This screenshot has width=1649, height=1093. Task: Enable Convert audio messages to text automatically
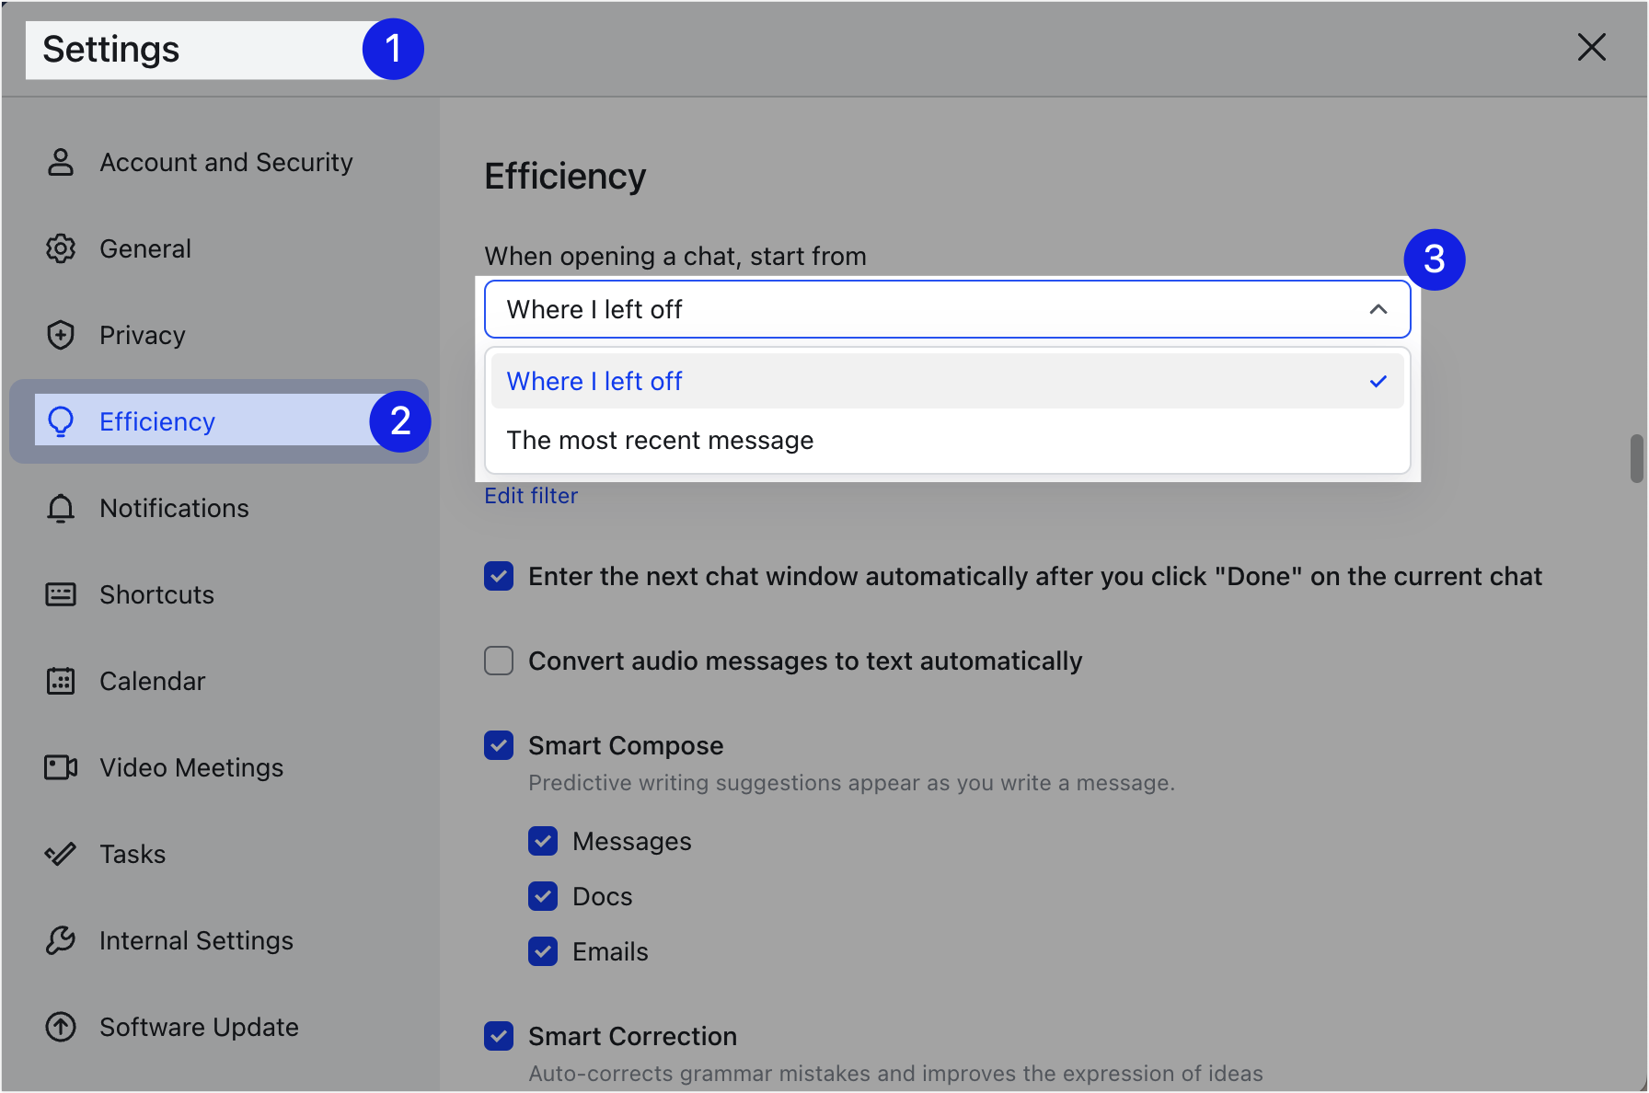[x=498, y=661]
